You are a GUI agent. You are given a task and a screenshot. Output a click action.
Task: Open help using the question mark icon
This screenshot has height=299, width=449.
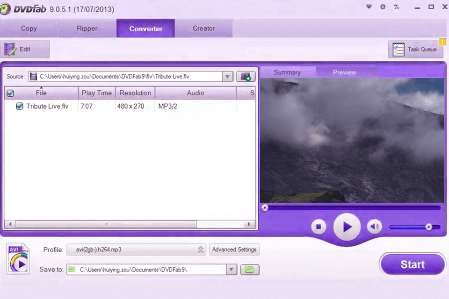pyautogui.click(x=396, y=7)
